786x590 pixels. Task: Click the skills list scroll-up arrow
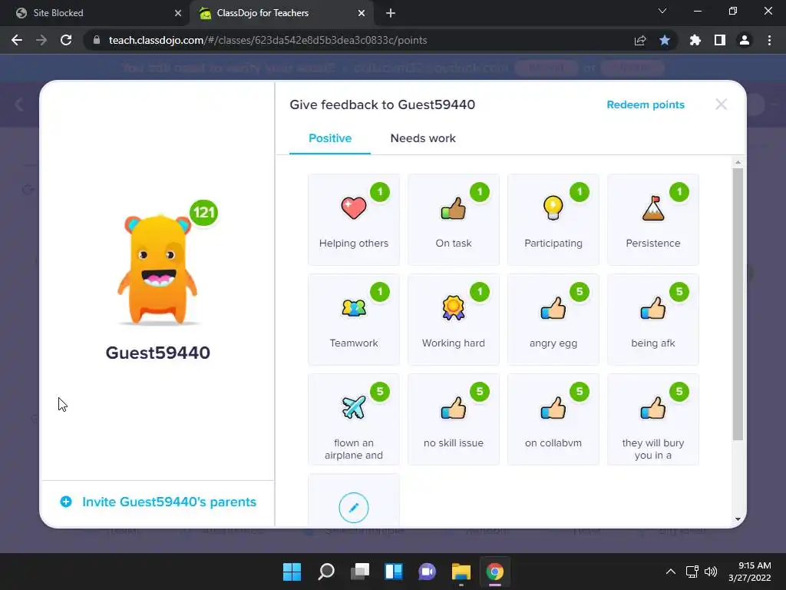click(738, 163)
